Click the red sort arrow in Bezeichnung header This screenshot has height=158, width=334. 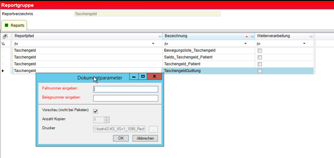[x=247, y=37]
